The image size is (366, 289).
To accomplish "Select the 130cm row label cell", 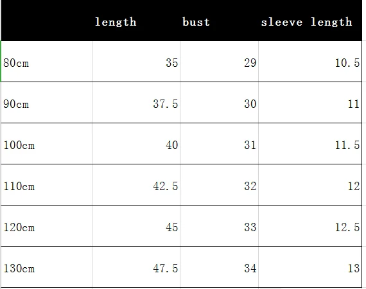I will click(x=47, y=267).
